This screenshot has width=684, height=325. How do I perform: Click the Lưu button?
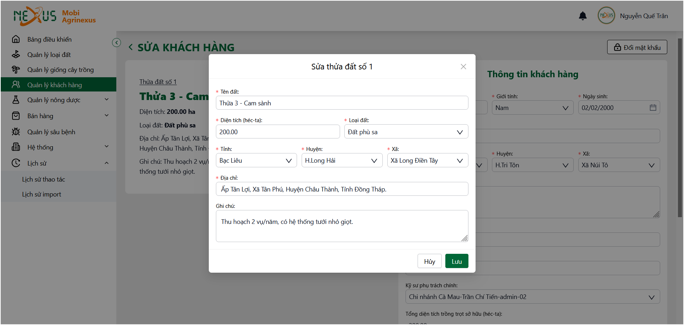click(457, 261)
